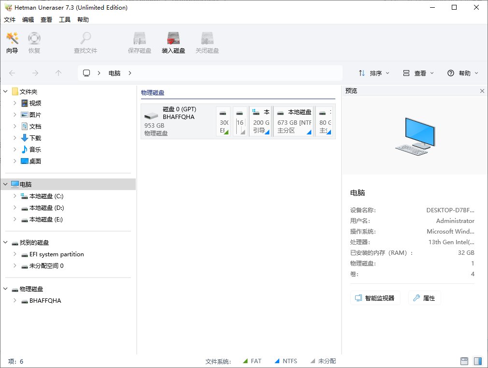
Task: Collapse the 找到的磁盘 tree node
Action: 5,242
